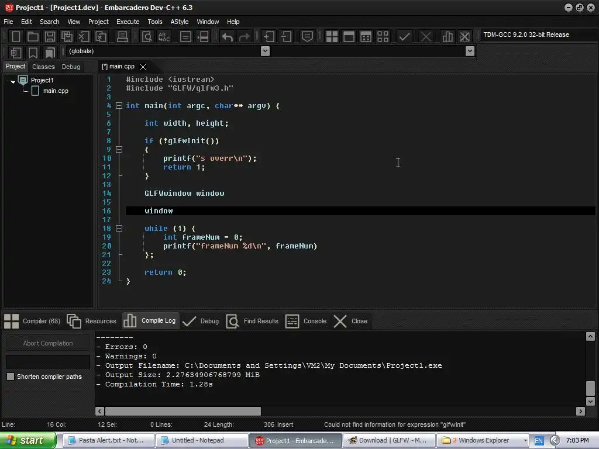599x449 pixels.
Task: Open the Download GLFW browser taskbar item
Action: (388, 441)
